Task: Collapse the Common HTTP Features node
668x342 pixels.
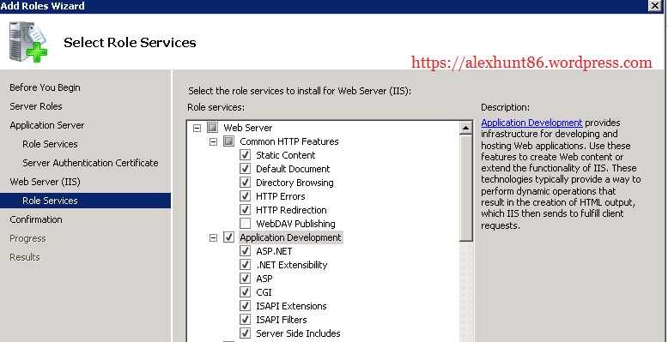Action: pos(213,141)
